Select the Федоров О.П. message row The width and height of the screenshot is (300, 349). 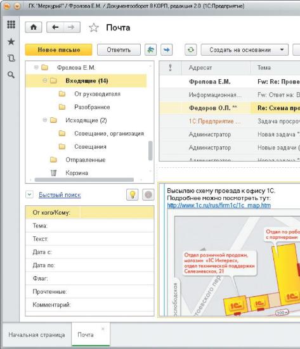point(230,108)
